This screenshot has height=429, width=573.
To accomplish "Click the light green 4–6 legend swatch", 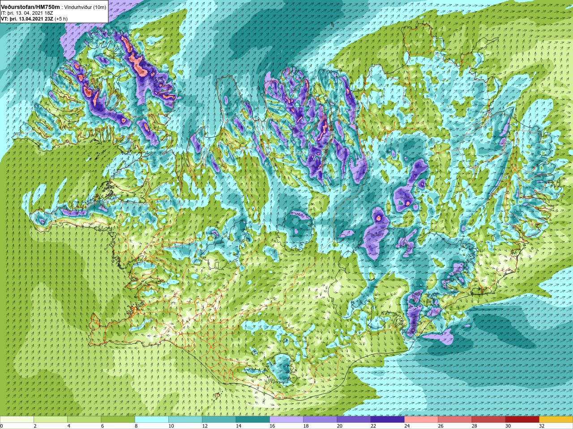I will pos(84,420).
